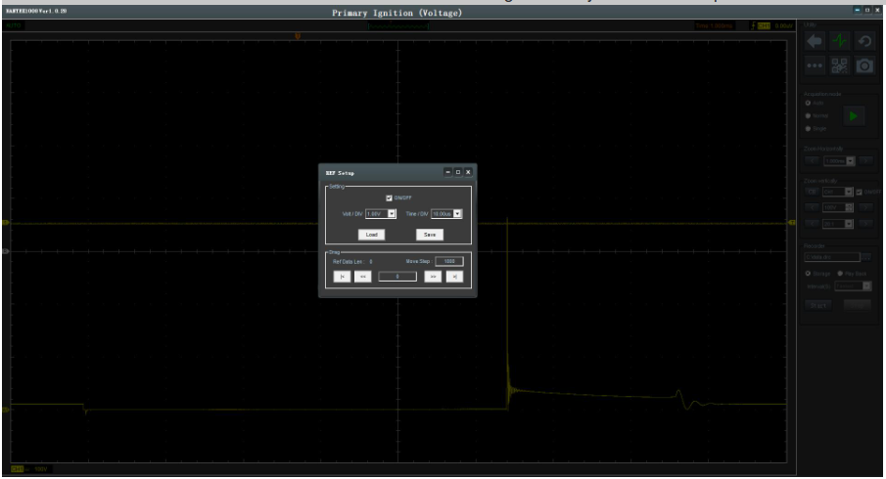The image size is (886, 479).
Task: Click right arrow beside the 100V field
Action: coord(865,207)
